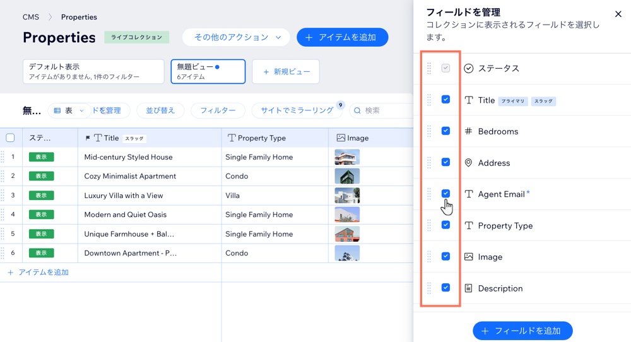Click the アイテムを追加 link below table
Viewport: 631px width, 342px height.
38,273
